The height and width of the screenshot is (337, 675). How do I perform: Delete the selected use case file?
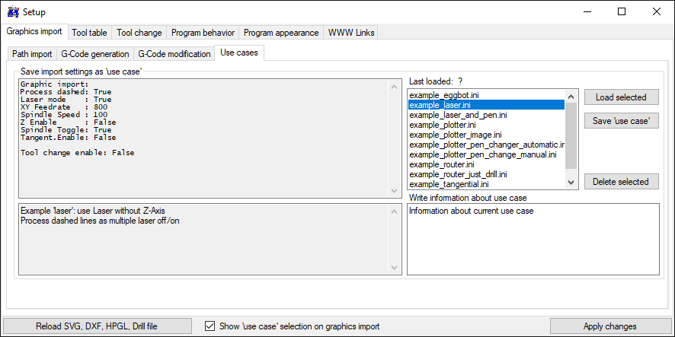click(622, 182)
